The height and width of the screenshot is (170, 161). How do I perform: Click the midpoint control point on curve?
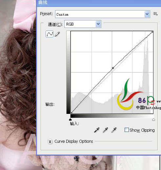(x=113, y=68)
